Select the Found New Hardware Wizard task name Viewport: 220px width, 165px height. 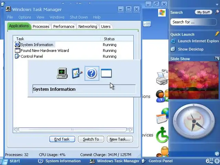coord(45,51)
